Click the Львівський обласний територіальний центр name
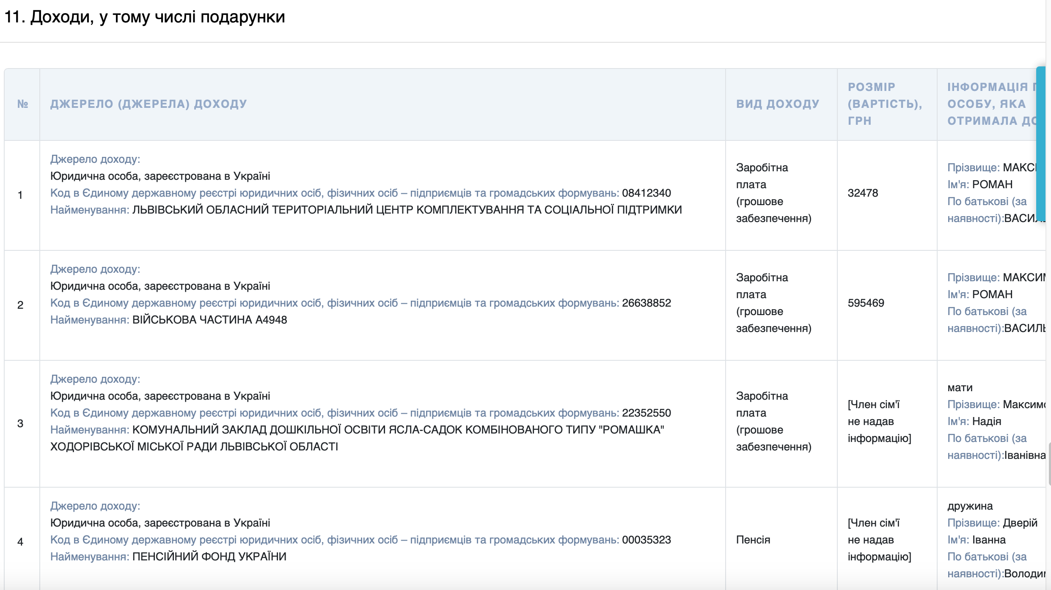This screenshot has width=1051, height=590. click(407, 210)
